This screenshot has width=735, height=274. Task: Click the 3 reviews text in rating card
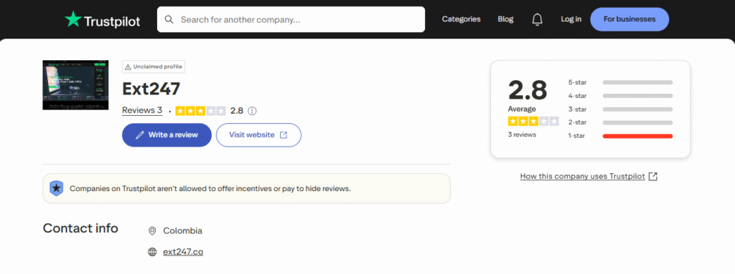tap(523, 134)
